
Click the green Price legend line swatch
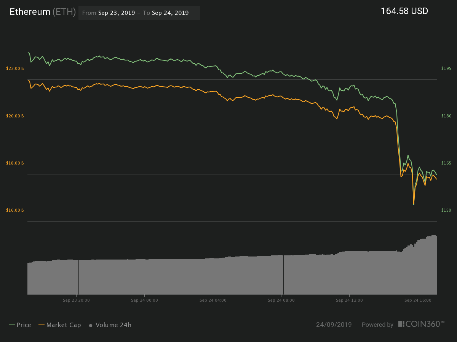pos(12,325)
